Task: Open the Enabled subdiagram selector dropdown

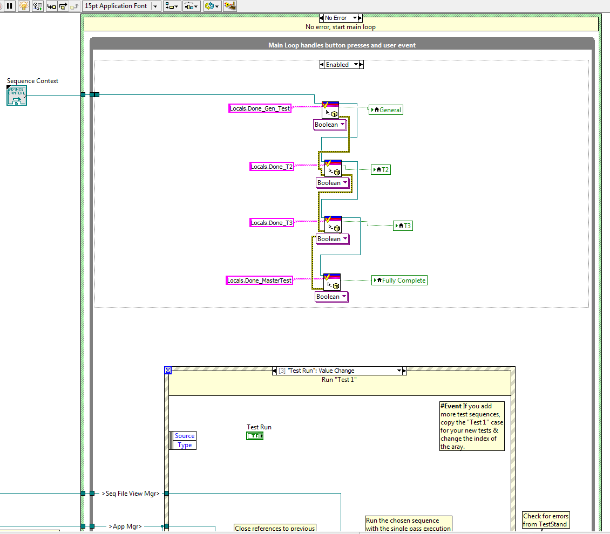Action: click(342, 65)
